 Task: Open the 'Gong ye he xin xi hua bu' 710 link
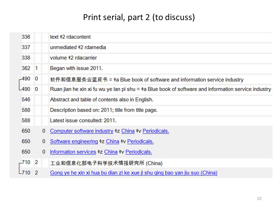134,173
